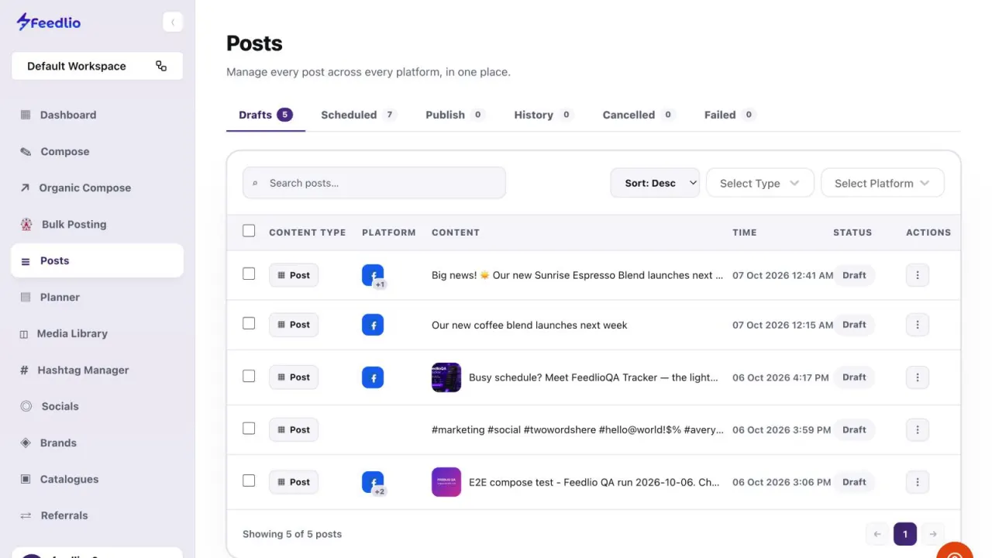Click Facebook icon in E2E compose test row
This screenshot has width=992, height=558.
click(x=373, y=482)
